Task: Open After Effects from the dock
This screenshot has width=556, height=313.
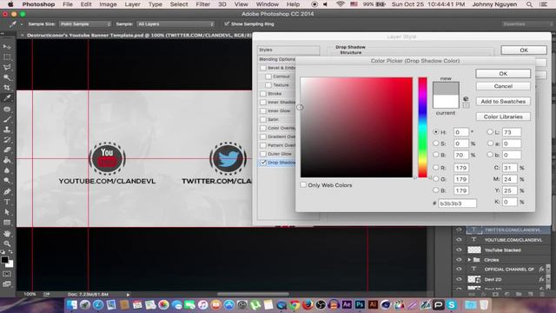Action: click(347, 304)
